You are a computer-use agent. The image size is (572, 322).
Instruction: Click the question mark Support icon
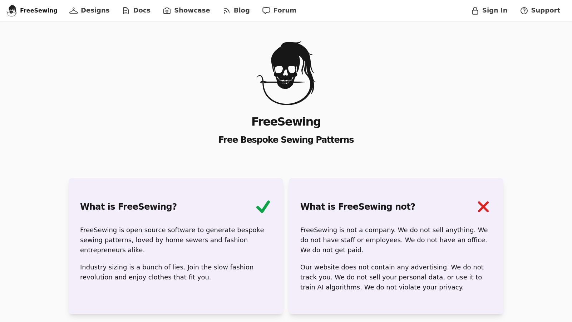[524, 11]
